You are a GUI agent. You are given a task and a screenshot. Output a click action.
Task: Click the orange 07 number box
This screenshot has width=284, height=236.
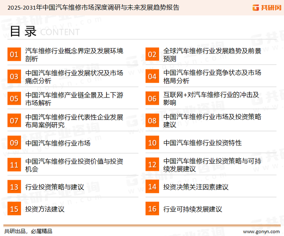pos(14,121)
